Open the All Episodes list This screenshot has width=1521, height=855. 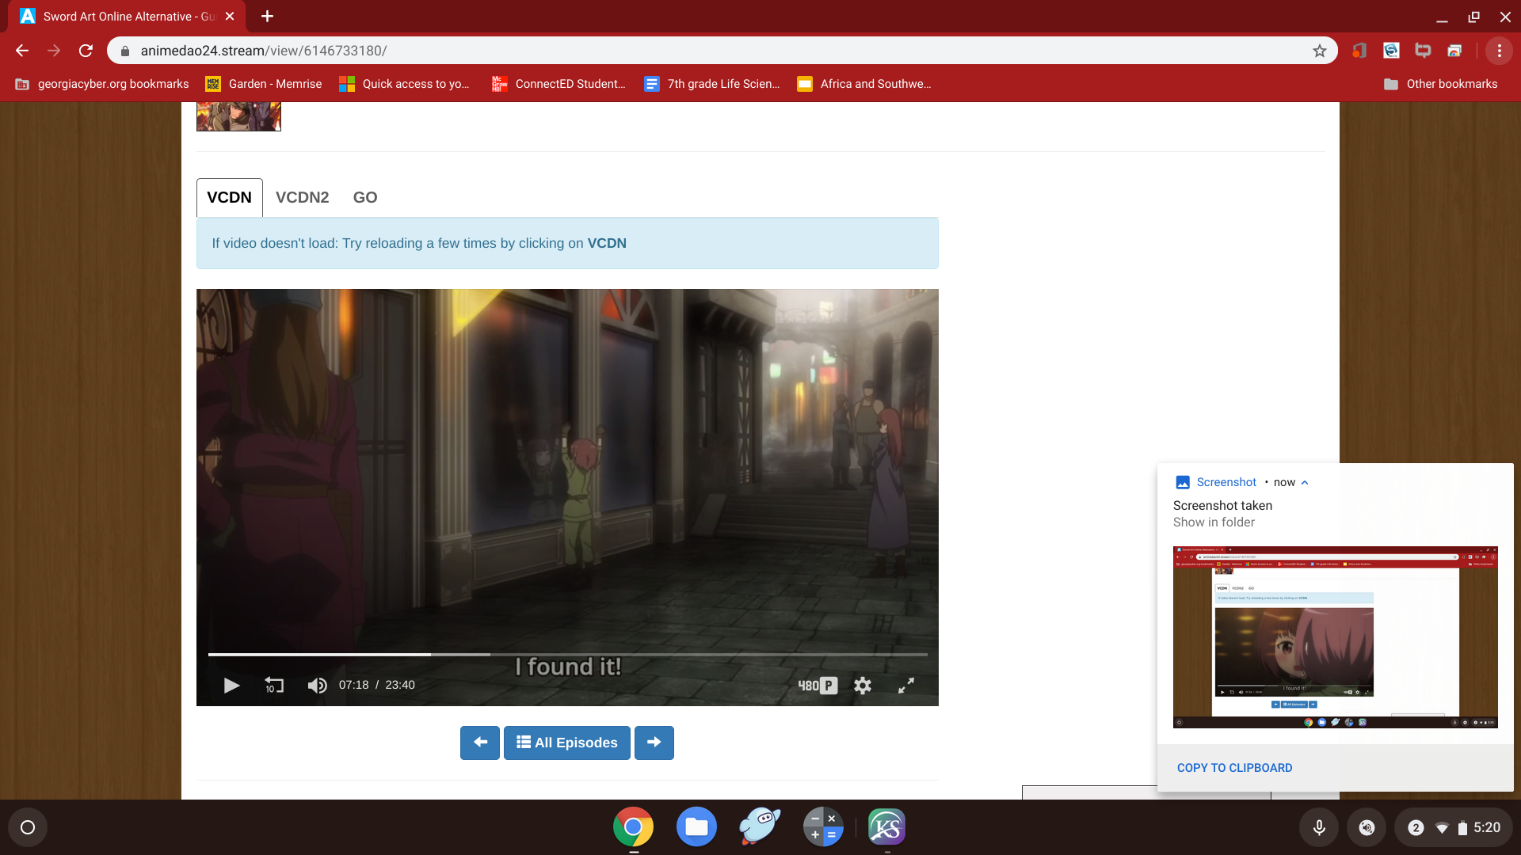[x=567, y=743]
